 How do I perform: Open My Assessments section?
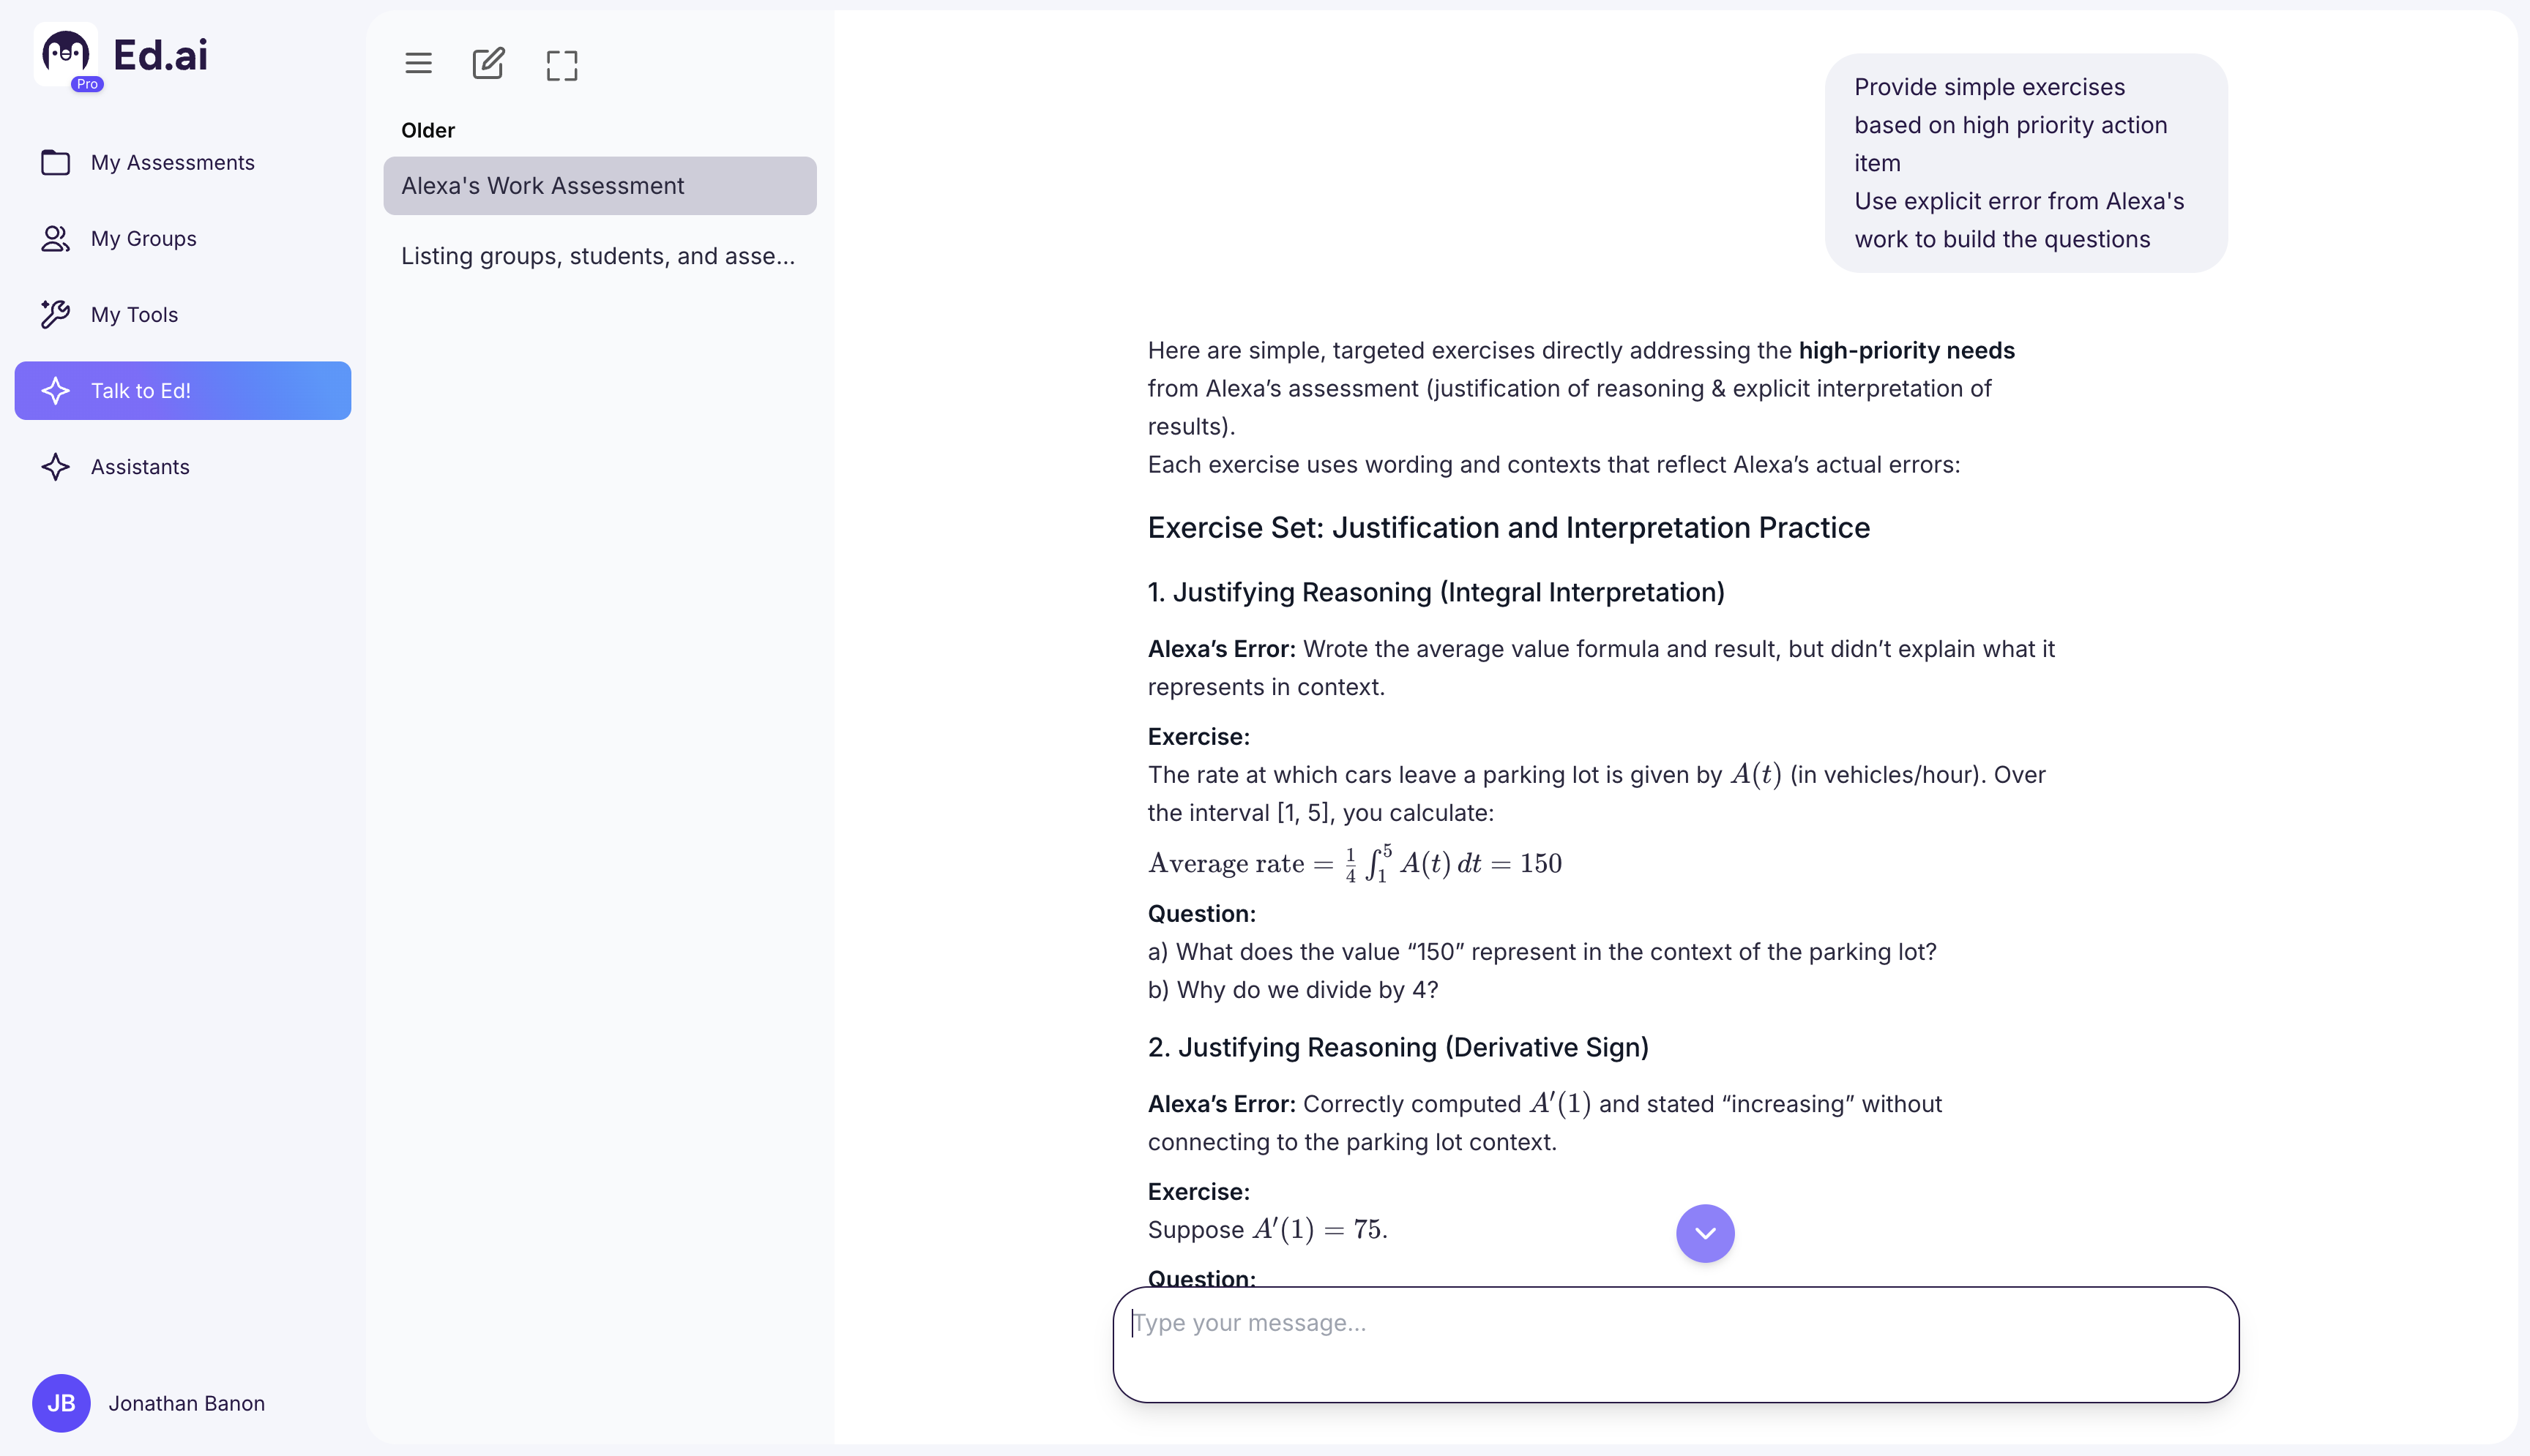click(x=172, y=162)
